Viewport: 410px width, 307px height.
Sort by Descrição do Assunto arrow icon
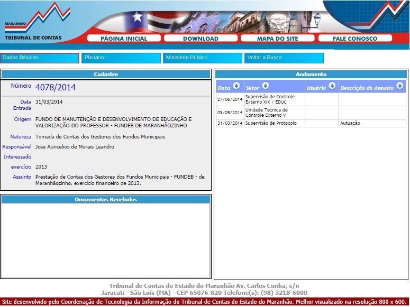399,86
